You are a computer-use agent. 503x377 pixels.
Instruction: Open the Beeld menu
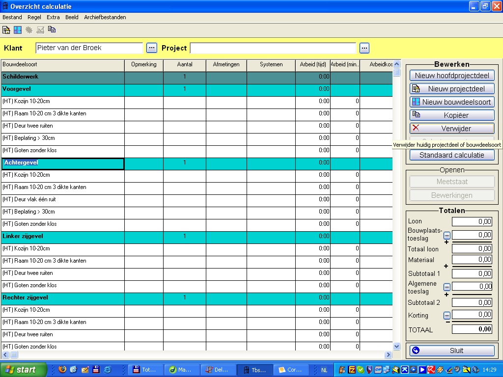(x=72, y=17)
